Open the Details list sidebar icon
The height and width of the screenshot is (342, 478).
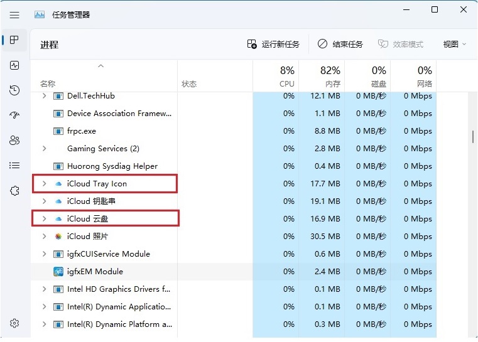click(14, 166)
